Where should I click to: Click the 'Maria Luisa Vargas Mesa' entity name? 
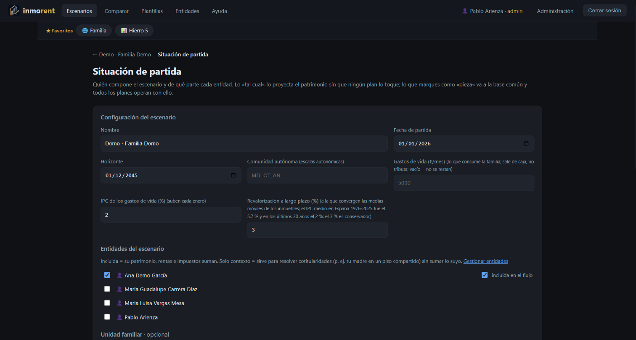[154, 303]
